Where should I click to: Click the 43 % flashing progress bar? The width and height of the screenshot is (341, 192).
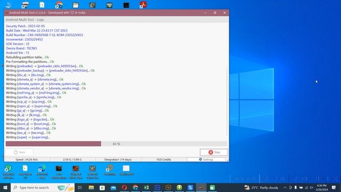click(x=116, y=143)
